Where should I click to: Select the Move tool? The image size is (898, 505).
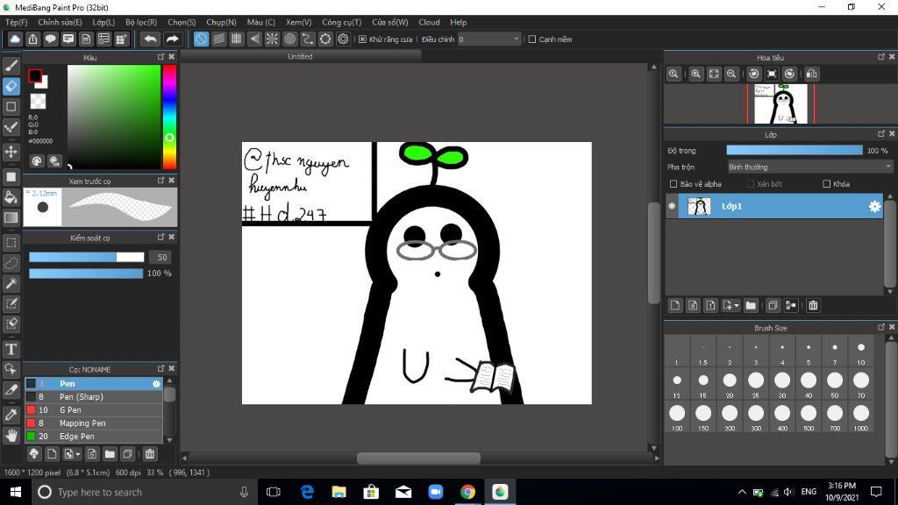pyautogui.click(x=11, y=152)
